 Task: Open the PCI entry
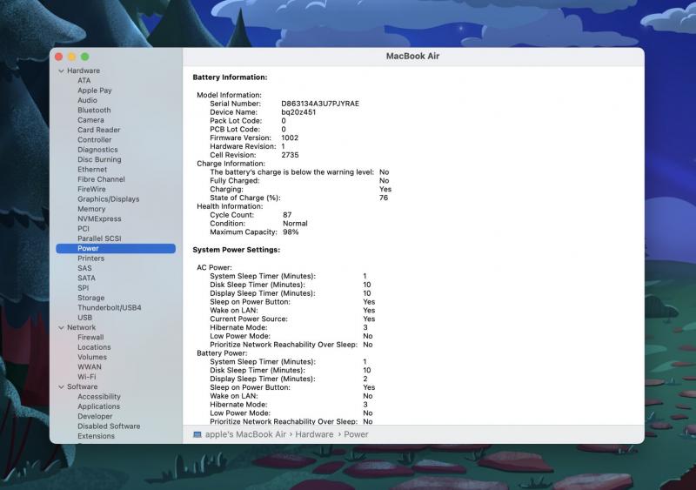click(83, 228)
